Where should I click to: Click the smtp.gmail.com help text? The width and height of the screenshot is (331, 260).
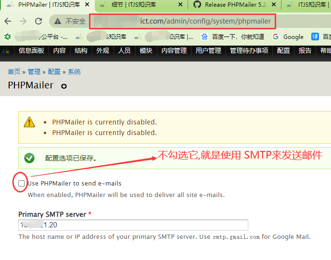coord(236,237)
